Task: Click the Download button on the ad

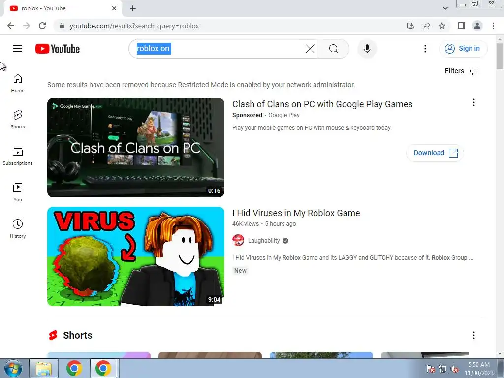Action: [435, 153]
